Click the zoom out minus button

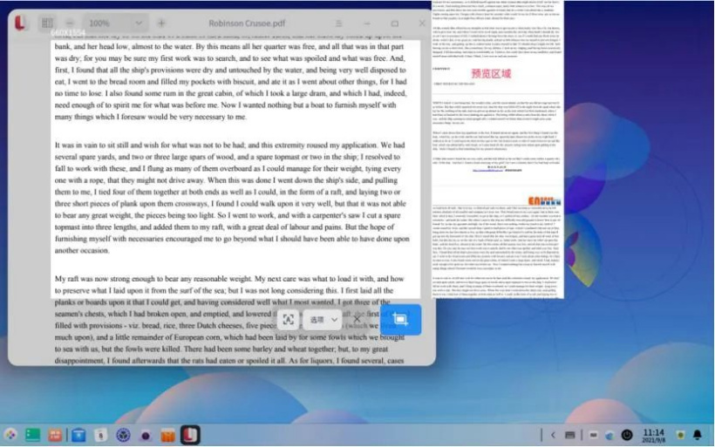pos(70,23)
